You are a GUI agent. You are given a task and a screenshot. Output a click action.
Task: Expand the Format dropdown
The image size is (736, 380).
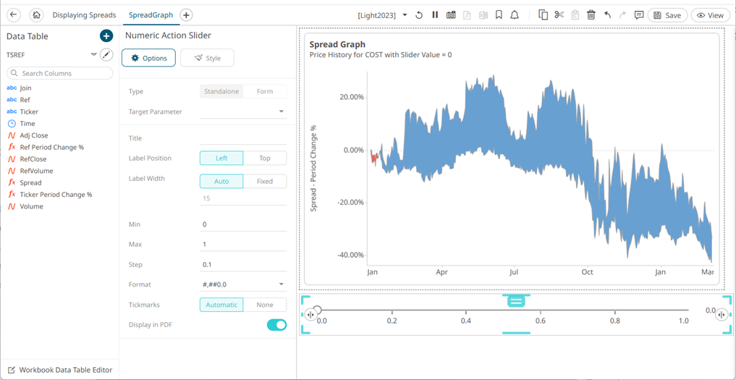(x=281, y=285)
